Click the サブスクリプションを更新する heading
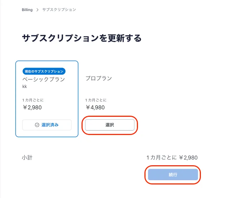The width and height of the screenshot is (232, 198). tap(82, 38)
